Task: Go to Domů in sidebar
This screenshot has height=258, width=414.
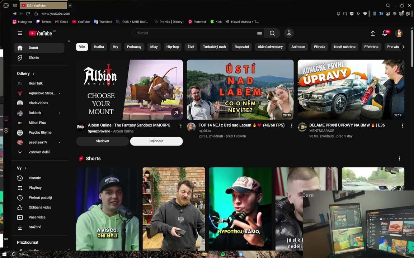Action: (x=39, y=48)
